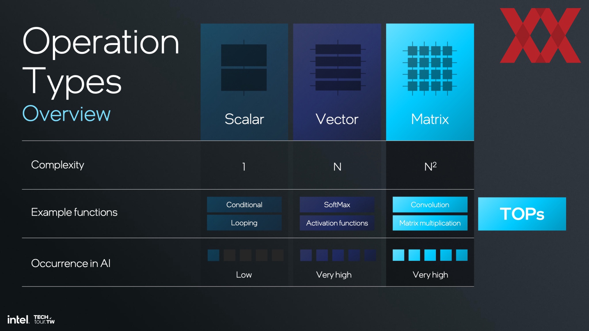Click the Matrix grid icon
The width and height of the screenshot is (589, 331).
click(x=430, y=68)
